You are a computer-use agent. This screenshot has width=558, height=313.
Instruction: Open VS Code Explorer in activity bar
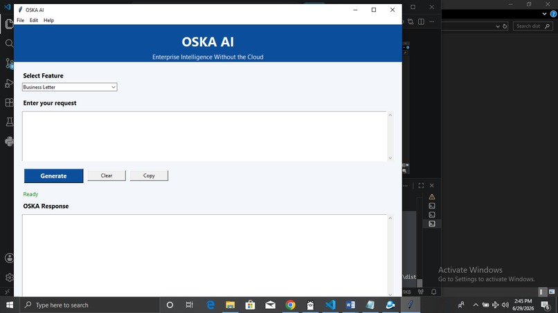tap(9, 24)
